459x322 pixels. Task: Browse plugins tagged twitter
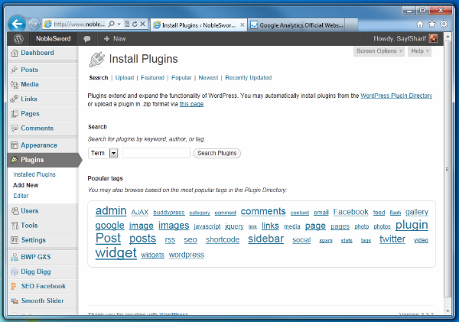tap(392, 239)
